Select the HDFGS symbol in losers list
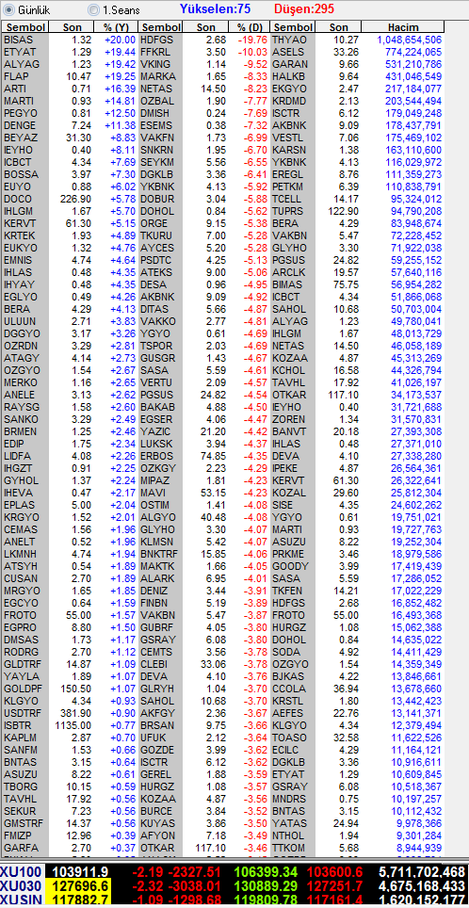 161,40
